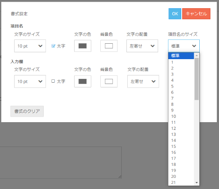Click the scrollbar up arrow in dropdown list

tap(197, 55)
